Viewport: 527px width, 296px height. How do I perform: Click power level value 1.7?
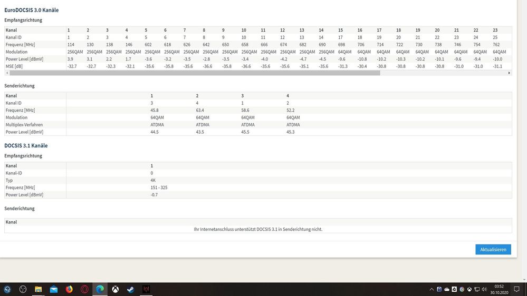pos(128,59)
